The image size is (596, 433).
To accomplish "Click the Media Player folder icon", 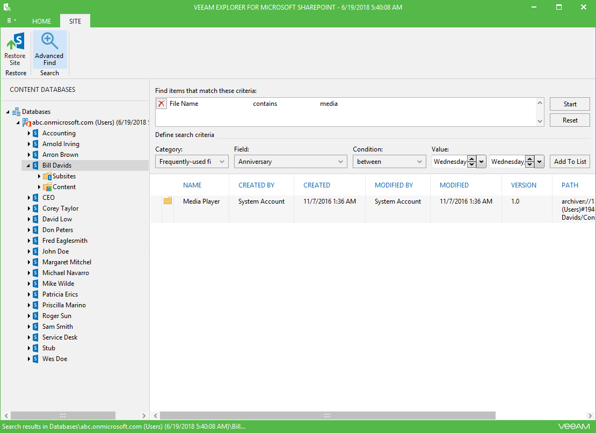I will 168,201.
